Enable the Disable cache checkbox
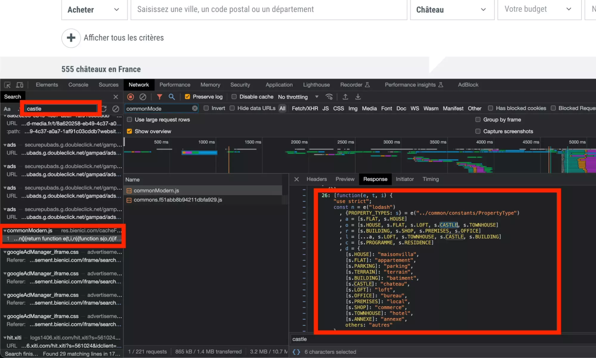Viewport: 596px width, 358px height. 234,97
